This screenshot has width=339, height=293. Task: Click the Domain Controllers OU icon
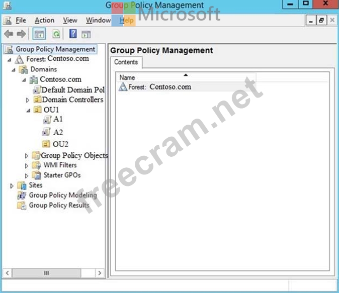pos(37,100)
